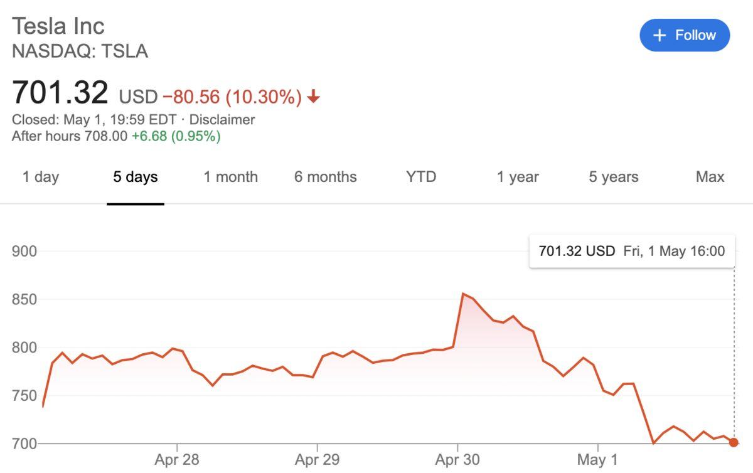Select the 1 day tab
The width and height of the screenshot is (753, 473).
(41, 178)
